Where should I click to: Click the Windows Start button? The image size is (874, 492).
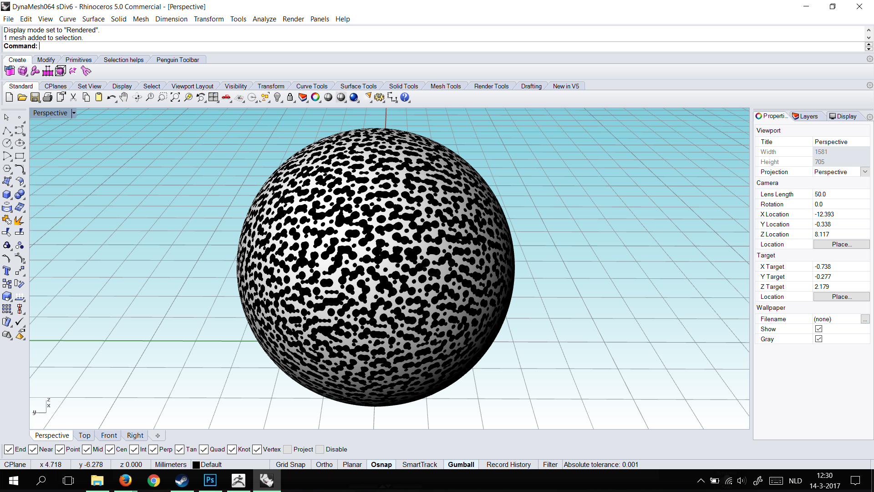[13, 480]
